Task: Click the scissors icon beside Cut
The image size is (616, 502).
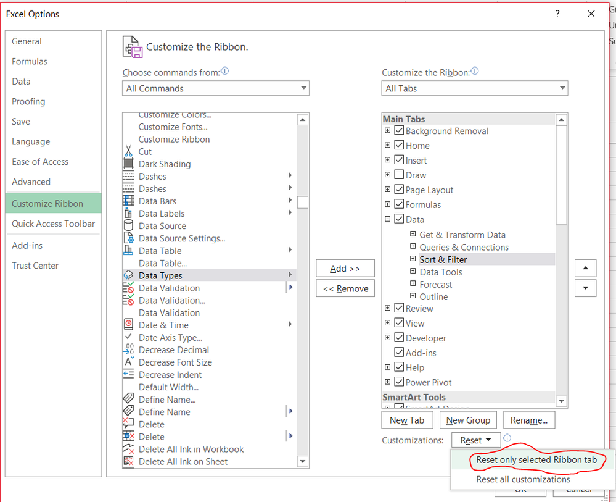Action: [128, 151]
